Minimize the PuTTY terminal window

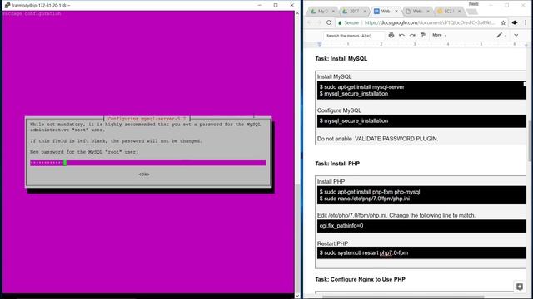(259, 6)
